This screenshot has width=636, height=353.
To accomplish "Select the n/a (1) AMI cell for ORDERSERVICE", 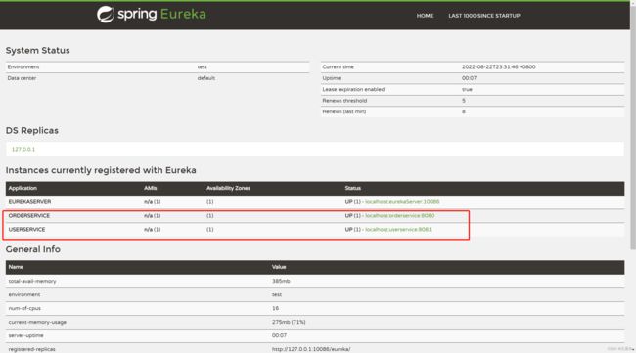I will tap(152, 215).
